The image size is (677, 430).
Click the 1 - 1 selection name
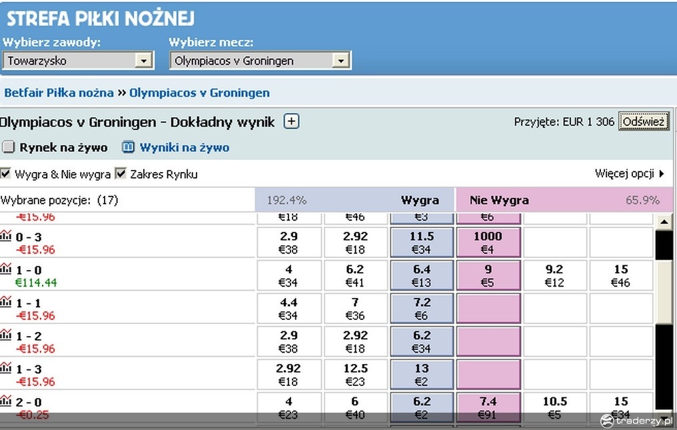[29, 303]
